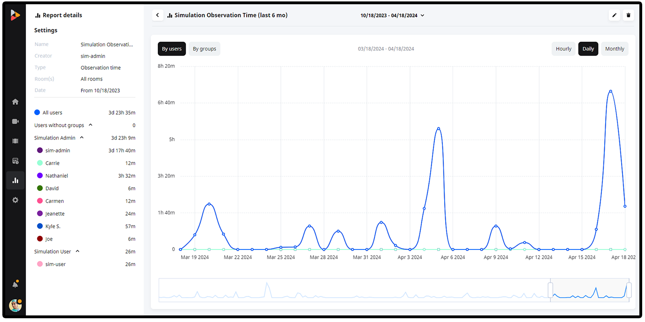Open the video camera sidebar icon
The width and height of the screenshot is (645, 322).
coord(15,122)
